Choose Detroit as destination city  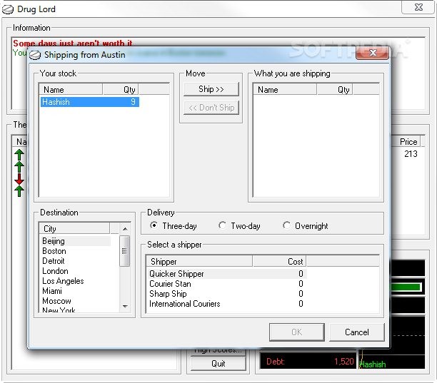(x=75, y=261)
